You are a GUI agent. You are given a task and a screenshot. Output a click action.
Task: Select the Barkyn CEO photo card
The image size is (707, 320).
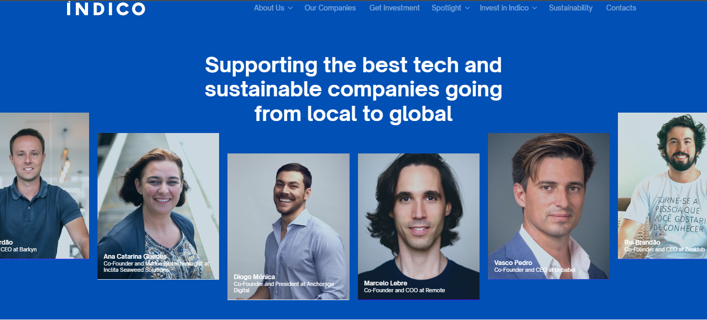click(45, 186)
